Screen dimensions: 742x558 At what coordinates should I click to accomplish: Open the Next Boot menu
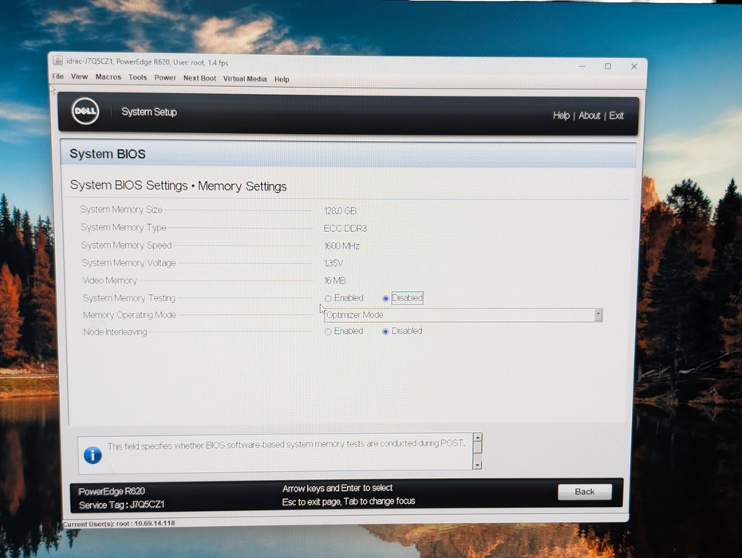click(199, 78)
